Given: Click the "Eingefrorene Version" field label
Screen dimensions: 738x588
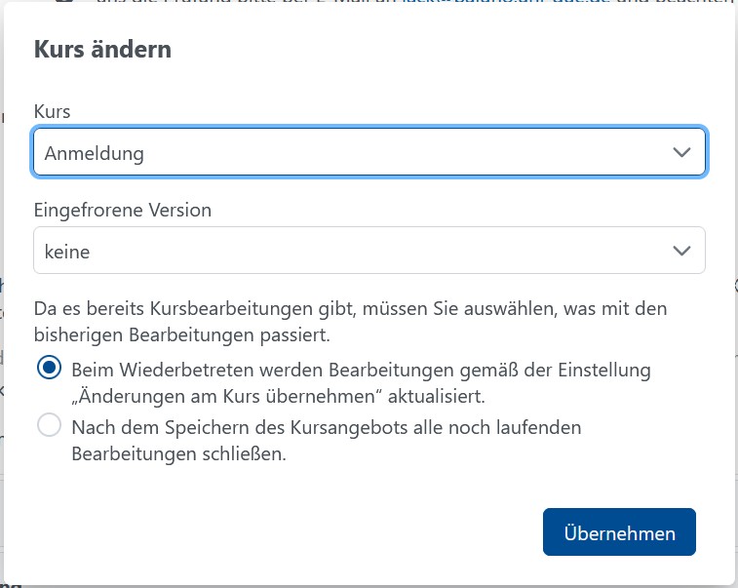Looking at the screenshot, I should [122, 210].
